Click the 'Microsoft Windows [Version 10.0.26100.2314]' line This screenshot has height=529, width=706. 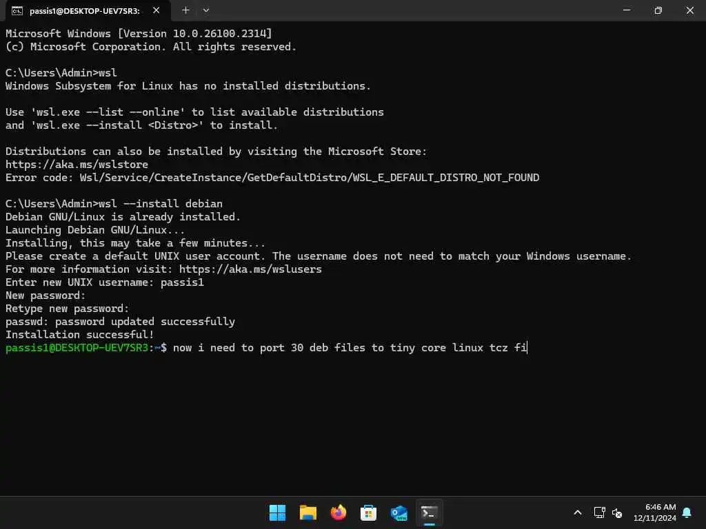point(139,34)
